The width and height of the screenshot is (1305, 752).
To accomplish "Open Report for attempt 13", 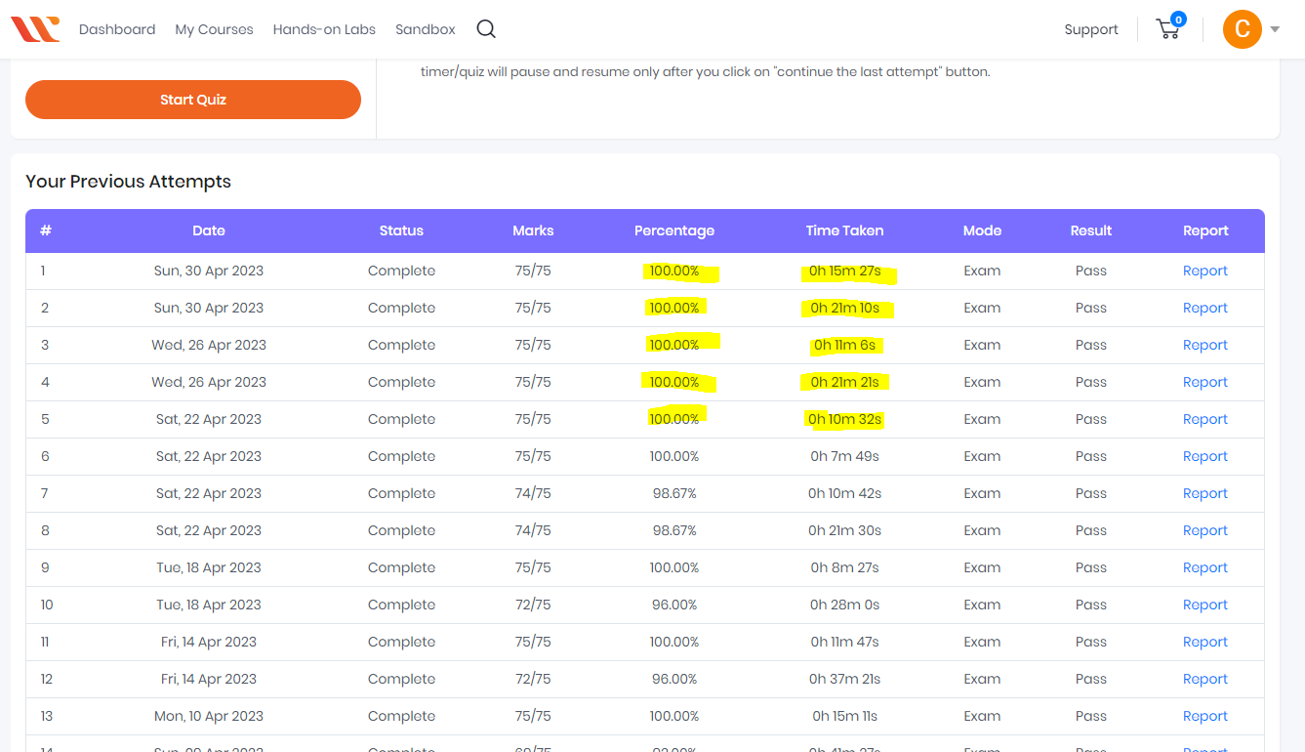I will [x=1205, y=716].
